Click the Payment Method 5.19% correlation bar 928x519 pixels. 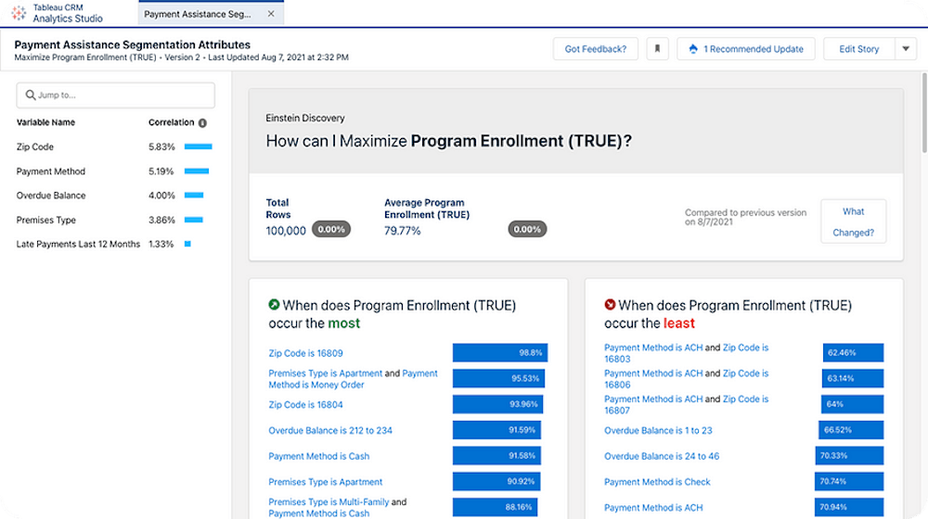[x=197, y=171]
